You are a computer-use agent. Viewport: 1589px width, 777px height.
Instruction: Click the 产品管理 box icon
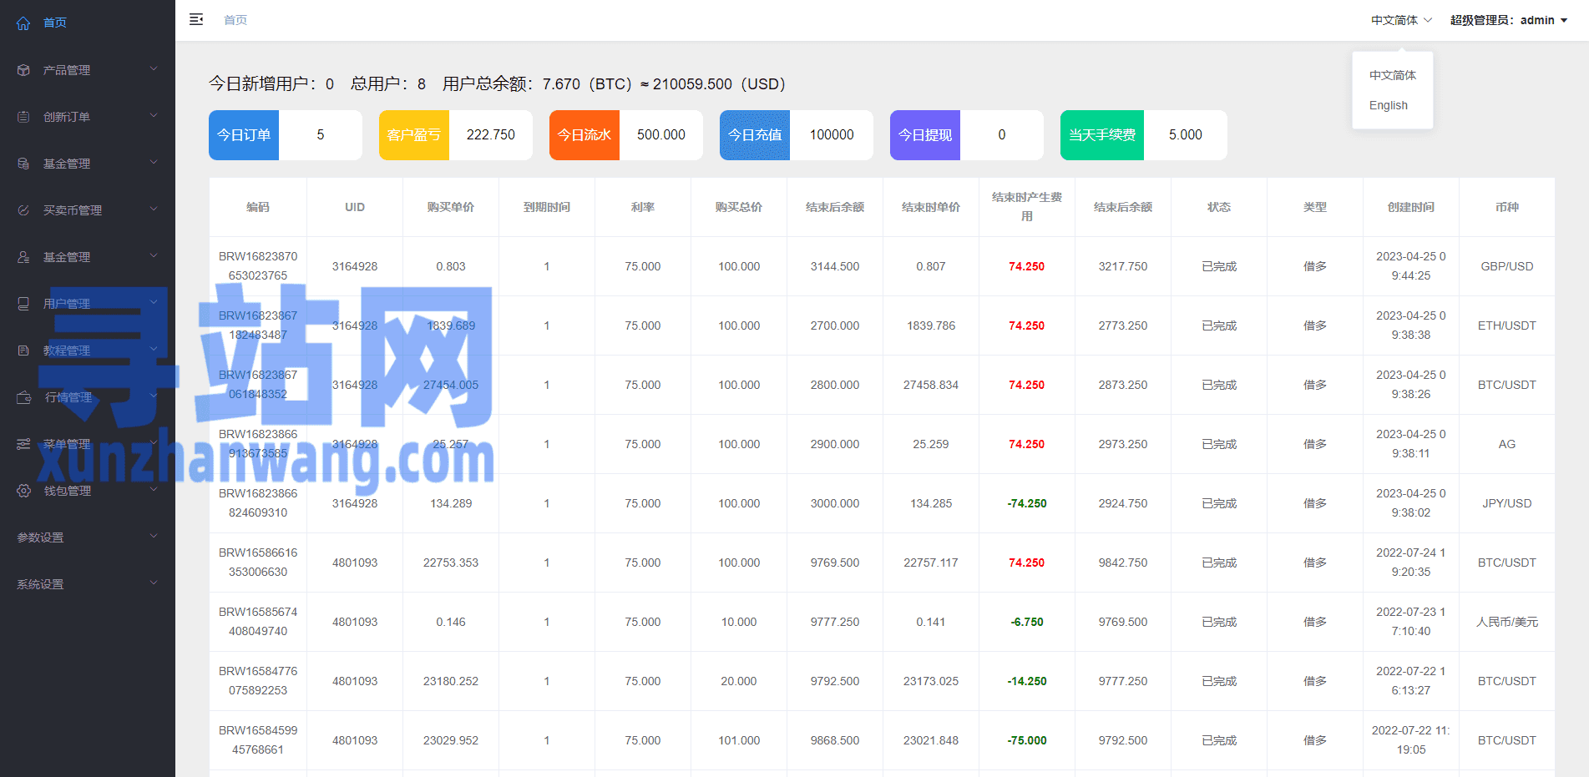pos(23,70)
